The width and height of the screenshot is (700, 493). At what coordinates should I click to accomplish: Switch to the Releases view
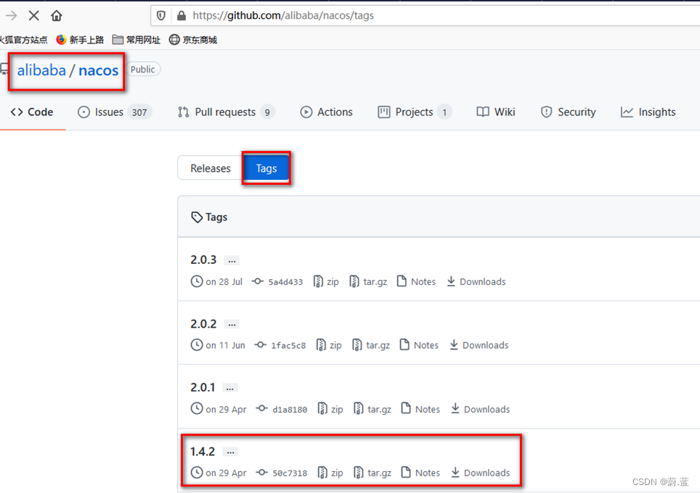211,168
